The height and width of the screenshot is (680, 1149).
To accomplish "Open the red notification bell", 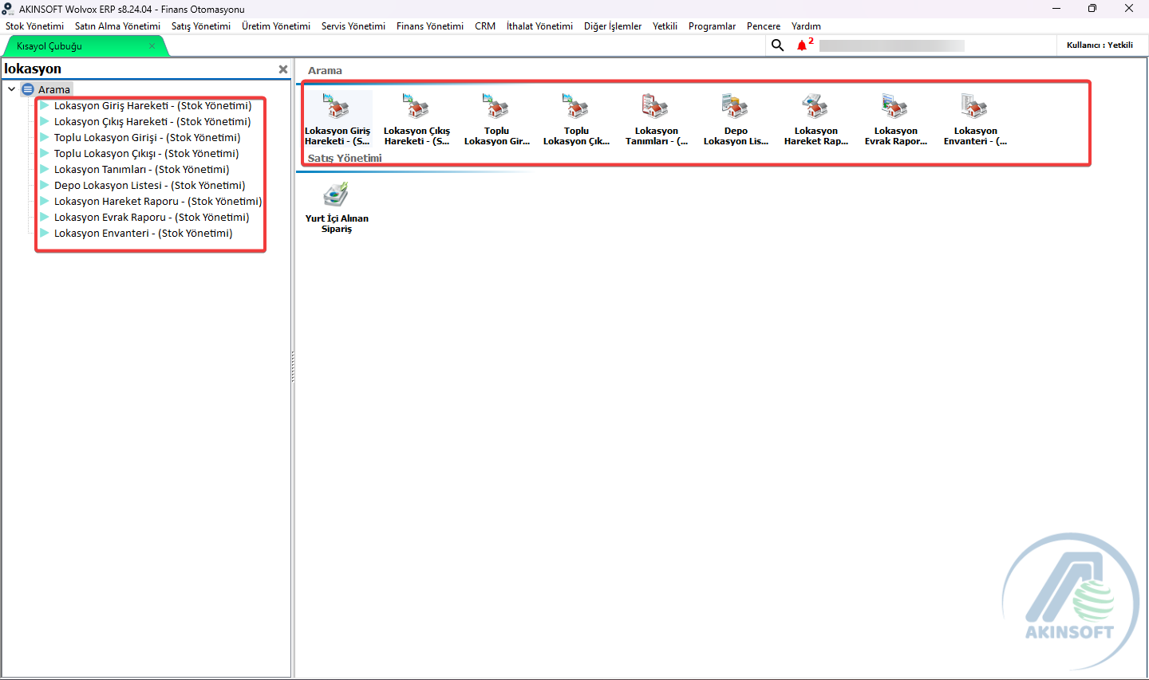I will coord(802,45).
